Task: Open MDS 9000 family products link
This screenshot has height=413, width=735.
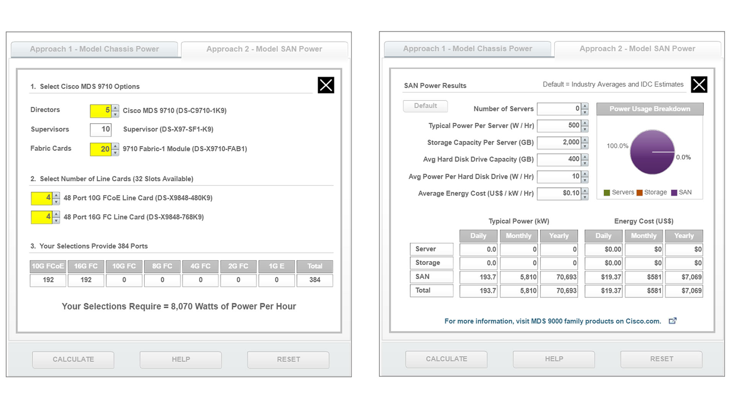Action: (x=552, y=321)
